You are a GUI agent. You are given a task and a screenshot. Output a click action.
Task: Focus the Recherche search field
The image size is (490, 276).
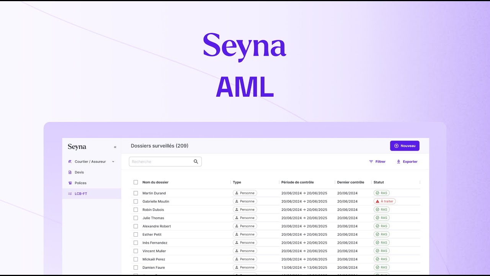tap(165, 162)
